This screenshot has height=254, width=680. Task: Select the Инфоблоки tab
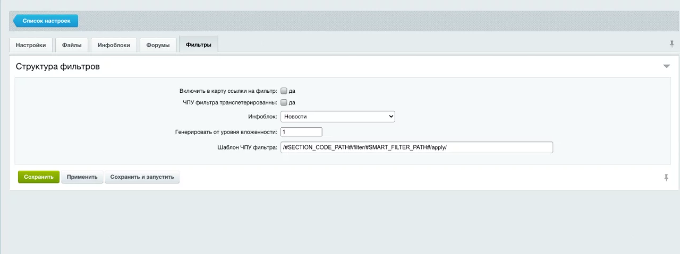pos(114,45)
